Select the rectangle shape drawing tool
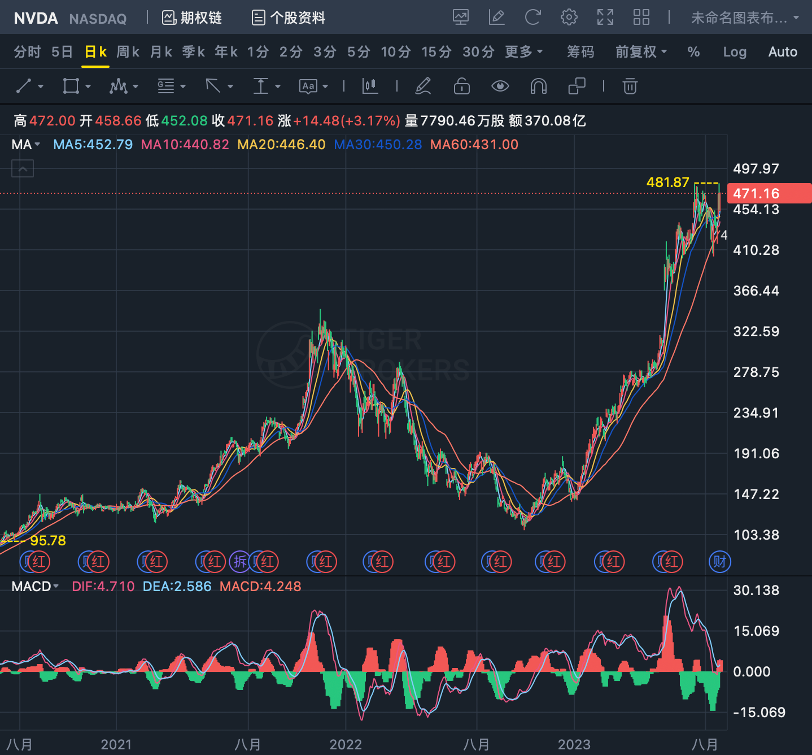The height and width of the screenshot is (755, 812). click(71, 86)
